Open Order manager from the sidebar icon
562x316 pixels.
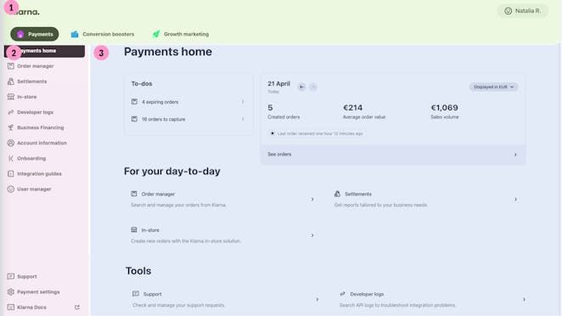click(11, 66)
